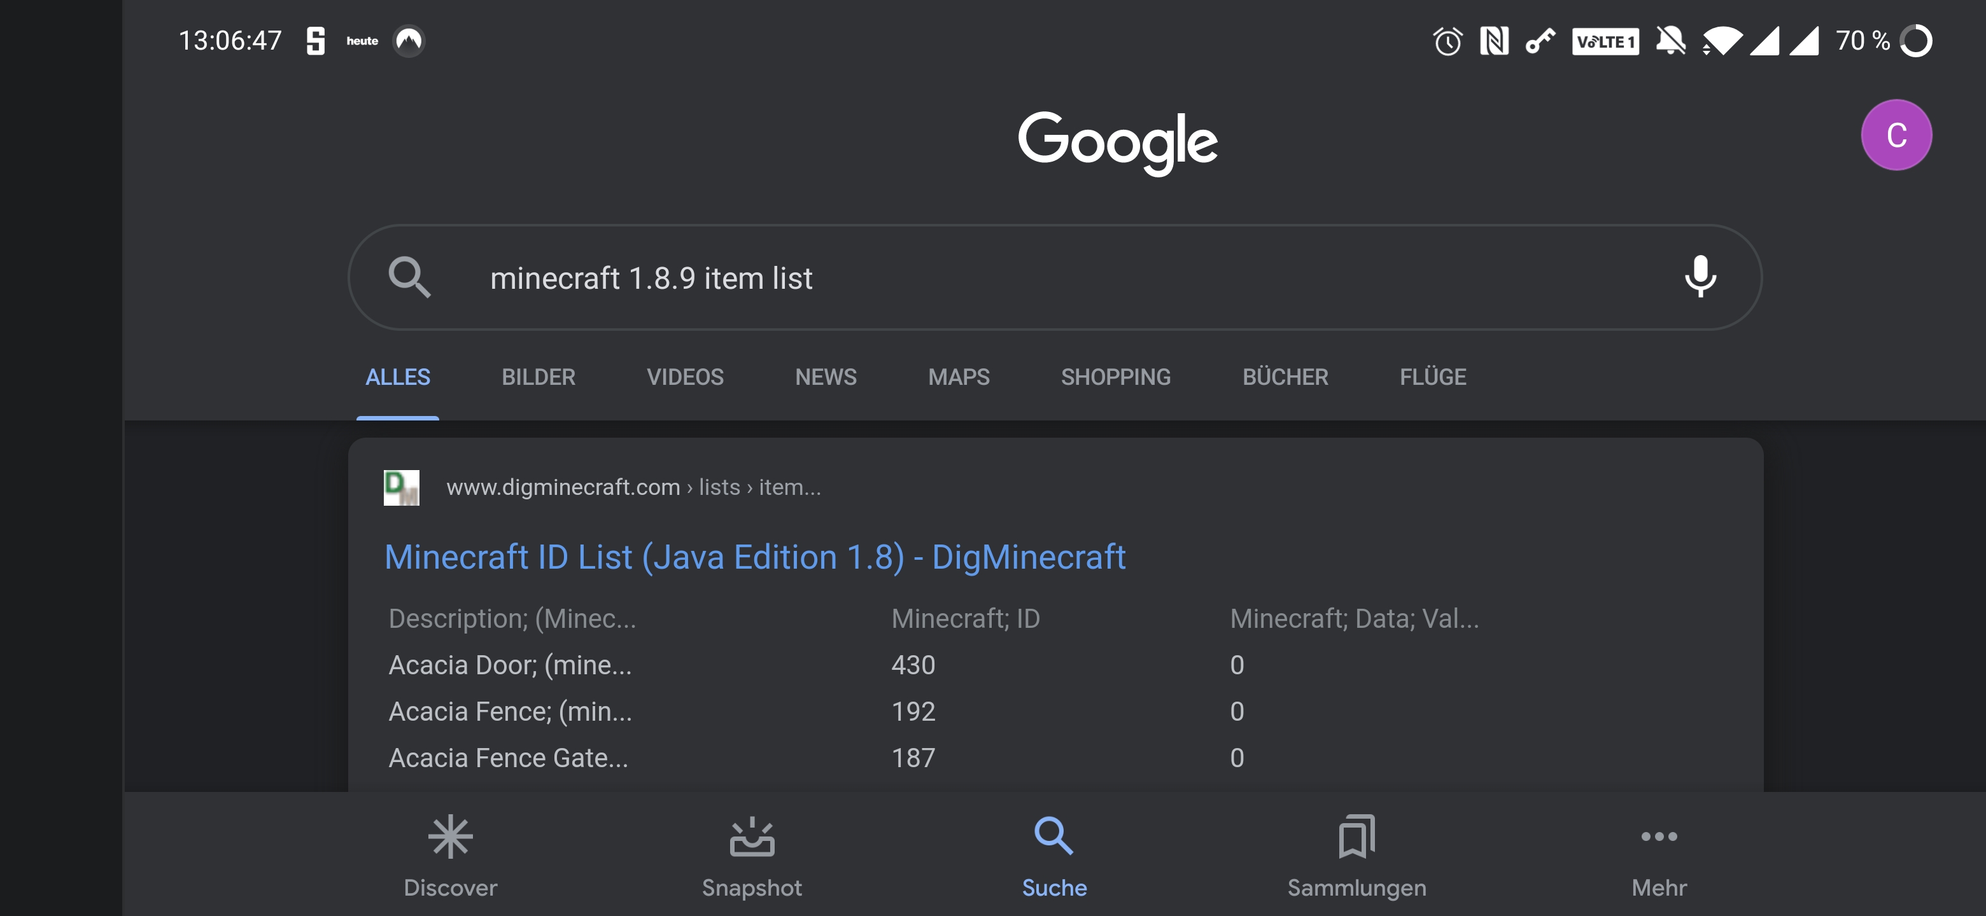The height and width of the screenshot is (916, 1986).
Task: Select the ALLES results tab
Action: [398, 377]
